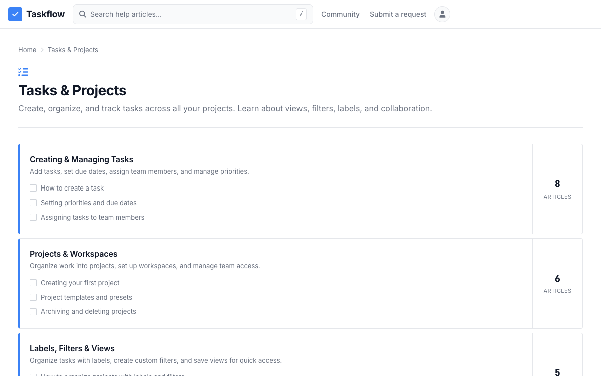Image resolution: width=601 pixels, height=376 pixels.
Task: Click the 6 Articles count panel
Action: (x=557, y=283)
